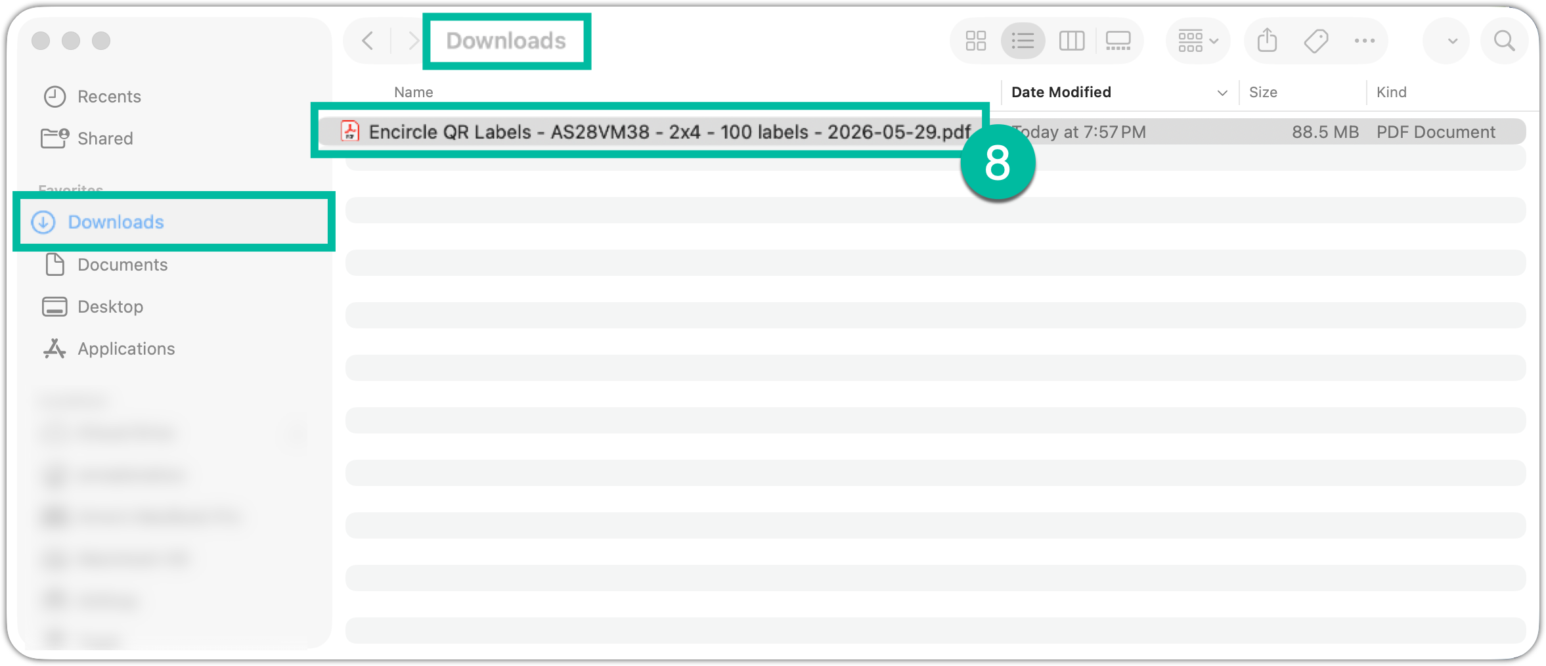Viewport: 1546px width, 666px height.
Task: Go forward with the right chevron button
Action: (x=413, y=41)
